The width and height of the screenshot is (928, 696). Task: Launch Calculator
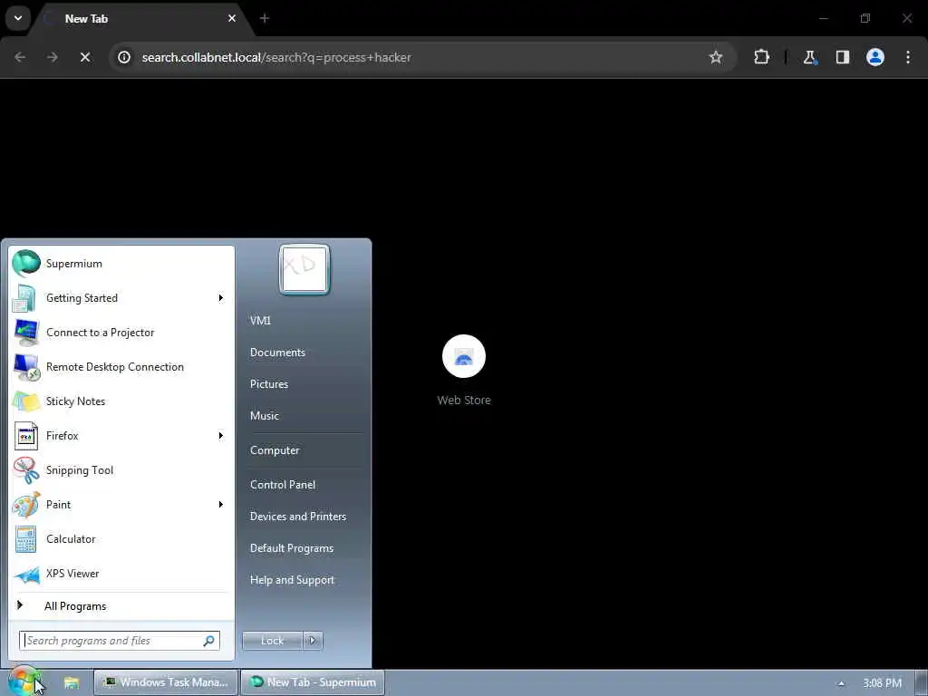(121, 538)
